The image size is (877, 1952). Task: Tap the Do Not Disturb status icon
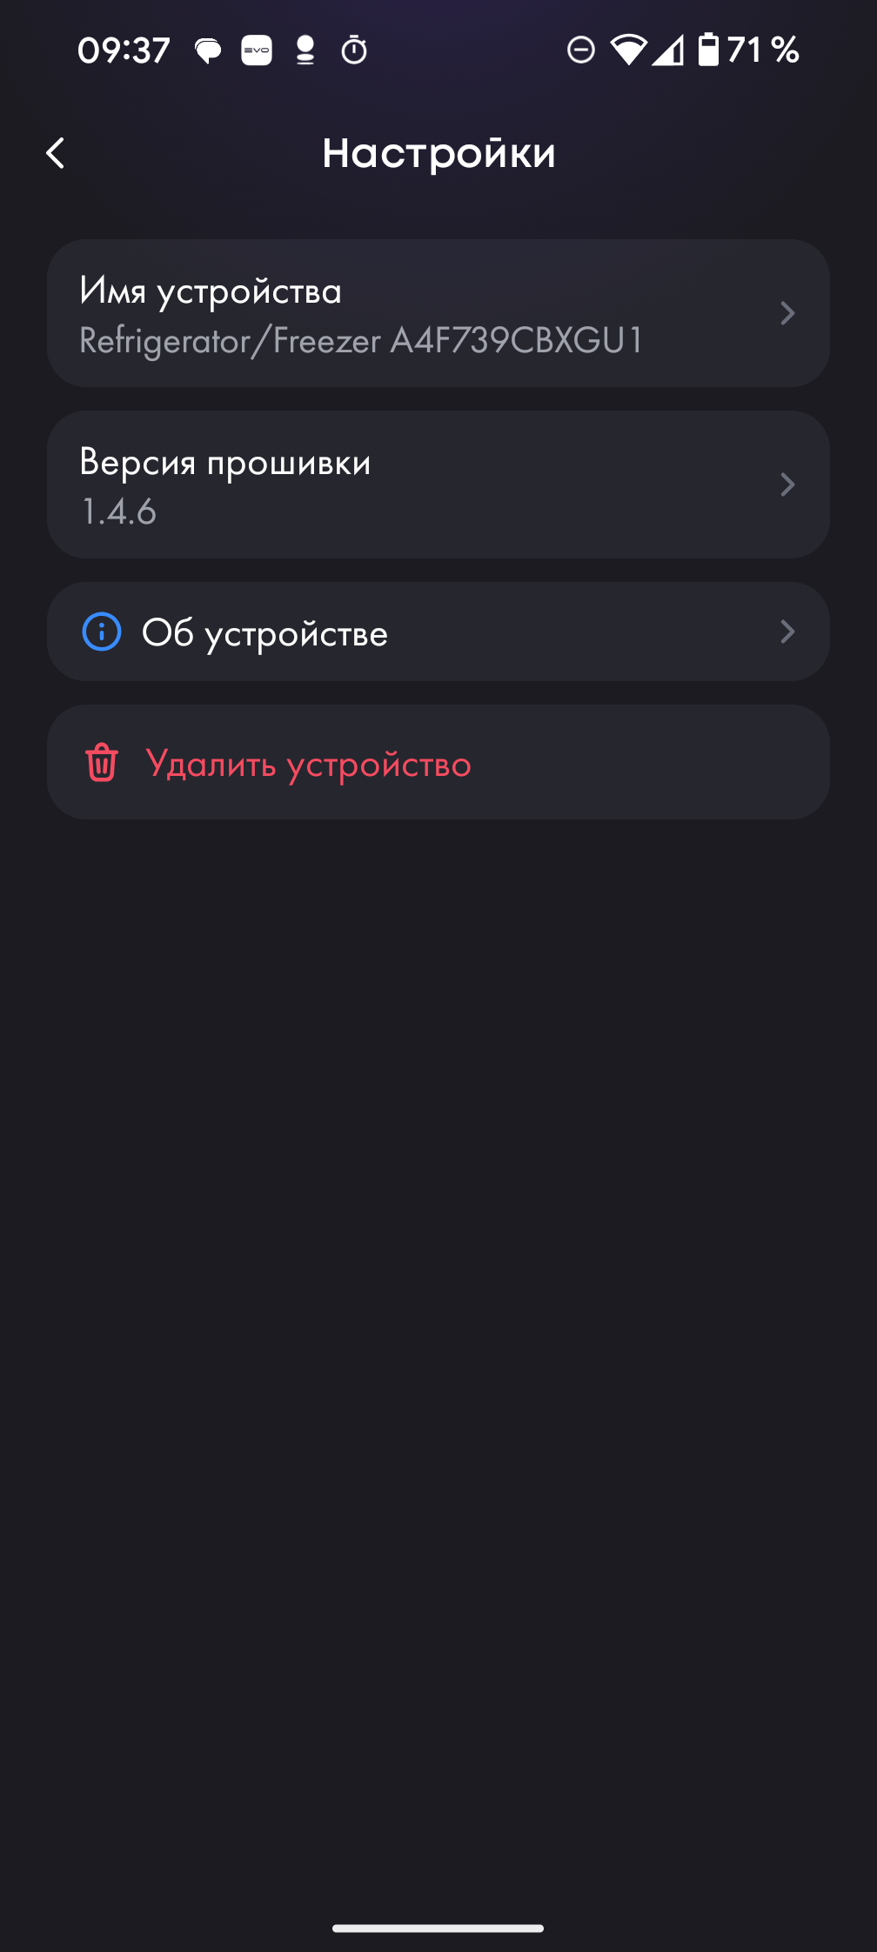(x=581, y=50)
